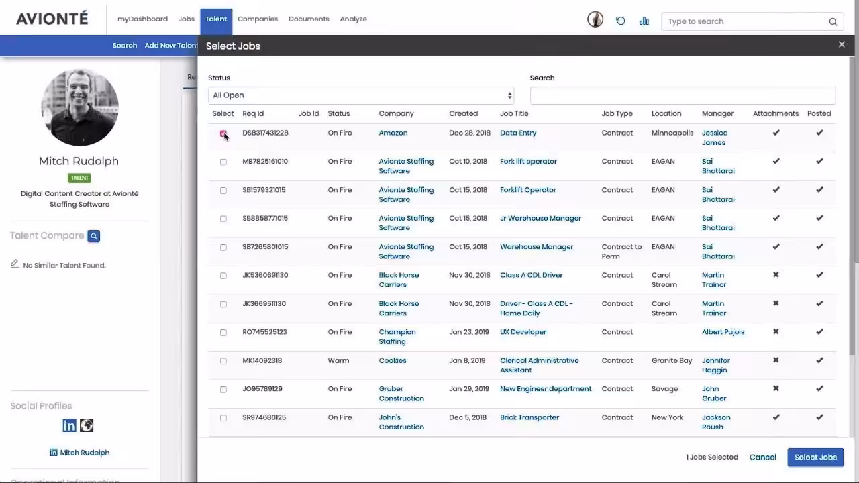Uncheck the Data Entry job checkbox
859x483 pixels.
(223, 133)
